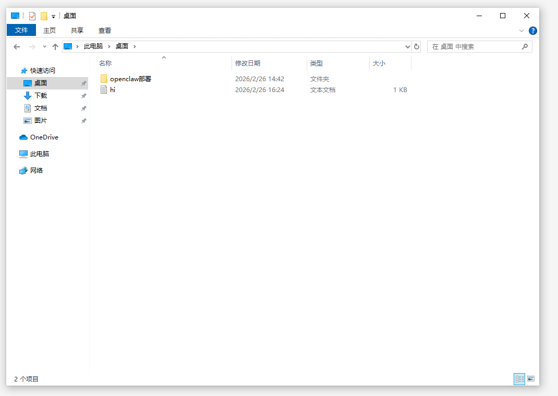
Task: Click the back navigation arrow
Action: click(x=16, y=46)
